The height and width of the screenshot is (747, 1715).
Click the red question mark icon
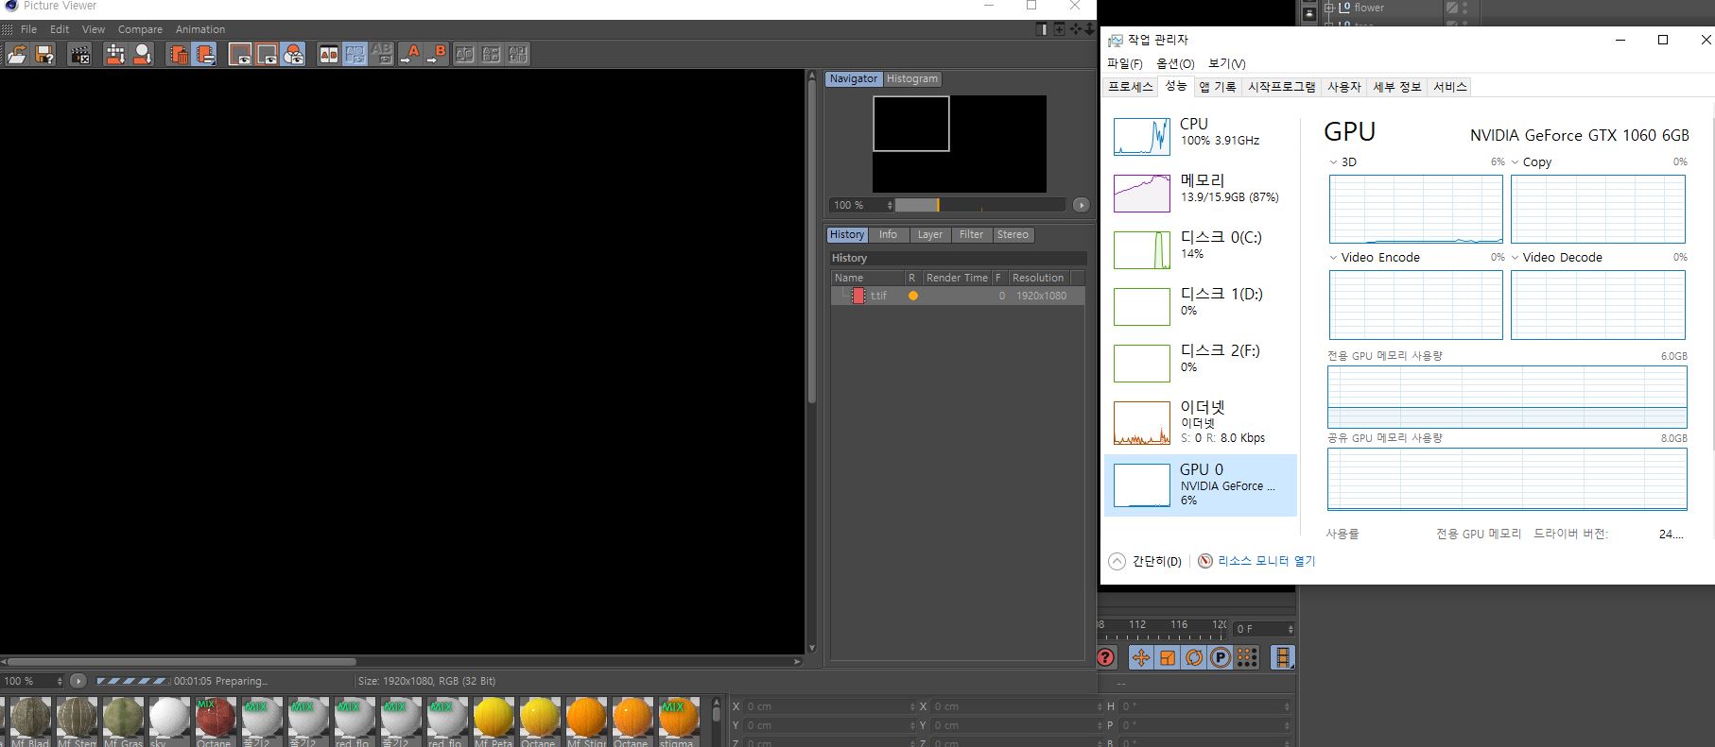1105,658
